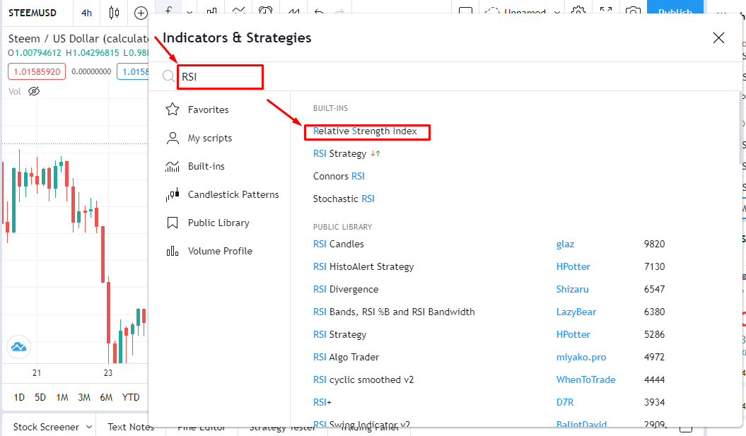Open author D7R profile
This screenshot has height=436, width=746.
pos(565,402)
